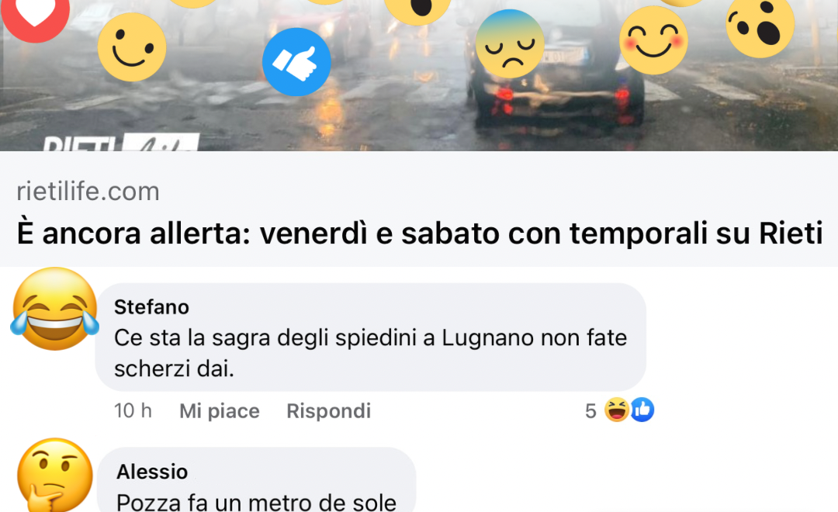
Task: Open the article headline about temporali su Rieti
Action: point(420,233)
